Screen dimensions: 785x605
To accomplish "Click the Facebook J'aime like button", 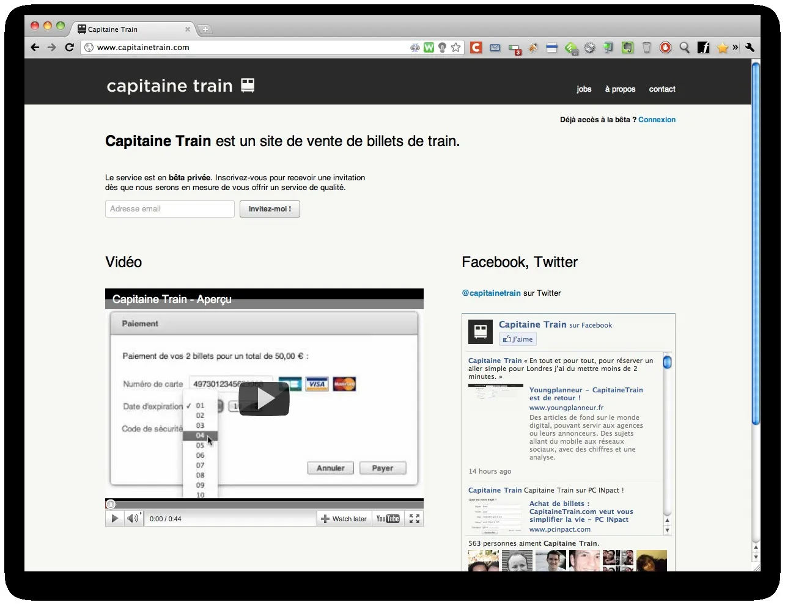I will [518, 339].
